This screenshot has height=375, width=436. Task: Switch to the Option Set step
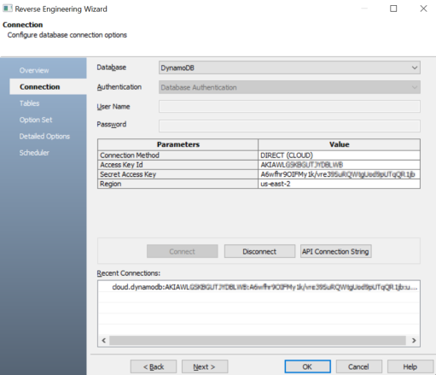click(x=36, y=120)
